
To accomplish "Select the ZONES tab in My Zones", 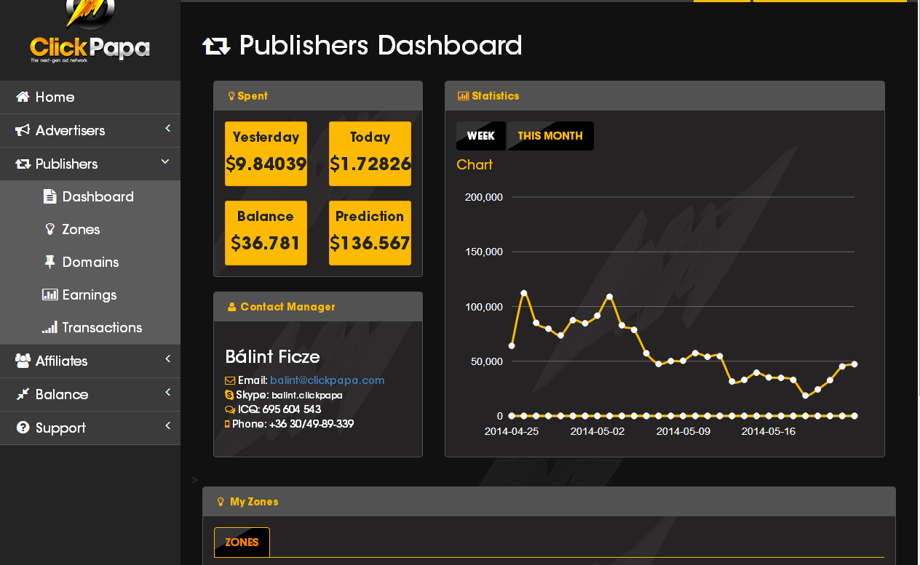I will (242, 542).
